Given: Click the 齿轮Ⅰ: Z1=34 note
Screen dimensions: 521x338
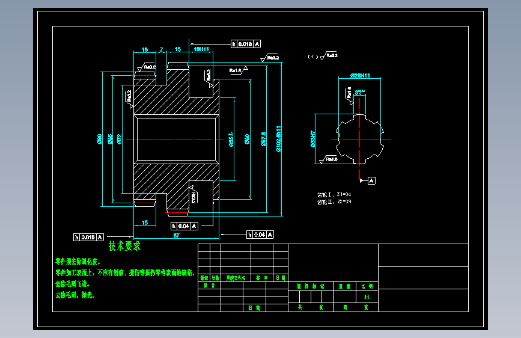Looking at the screenshot, I should [x=334, y=195].
